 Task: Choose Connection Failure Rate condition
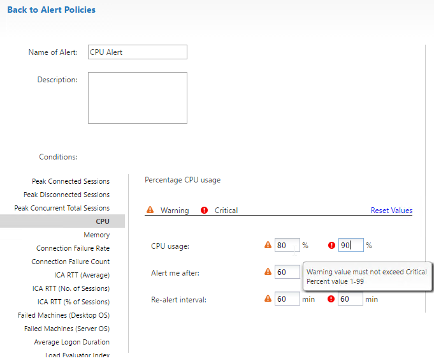point(73,248)
